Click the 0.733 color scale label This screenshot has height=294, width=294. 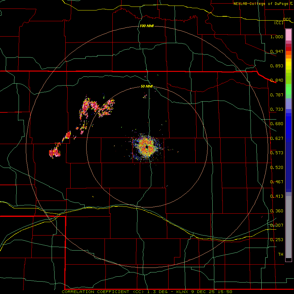pyautogui.click(x=277, y=109)
